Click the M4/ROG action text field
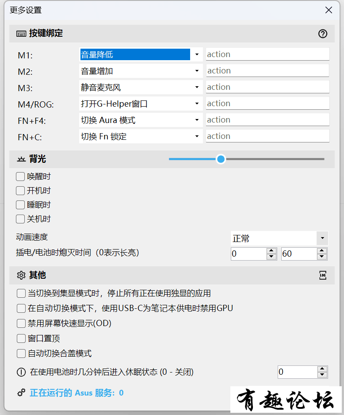This screenshot has width=344, height=415. (268, 104)
